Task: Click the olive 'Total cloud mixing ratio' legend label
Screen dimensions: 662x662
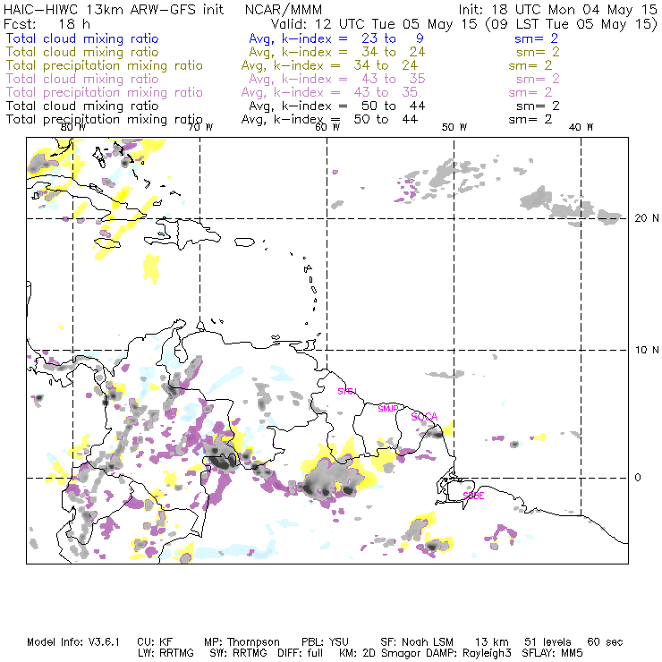Action: point(82,52)
